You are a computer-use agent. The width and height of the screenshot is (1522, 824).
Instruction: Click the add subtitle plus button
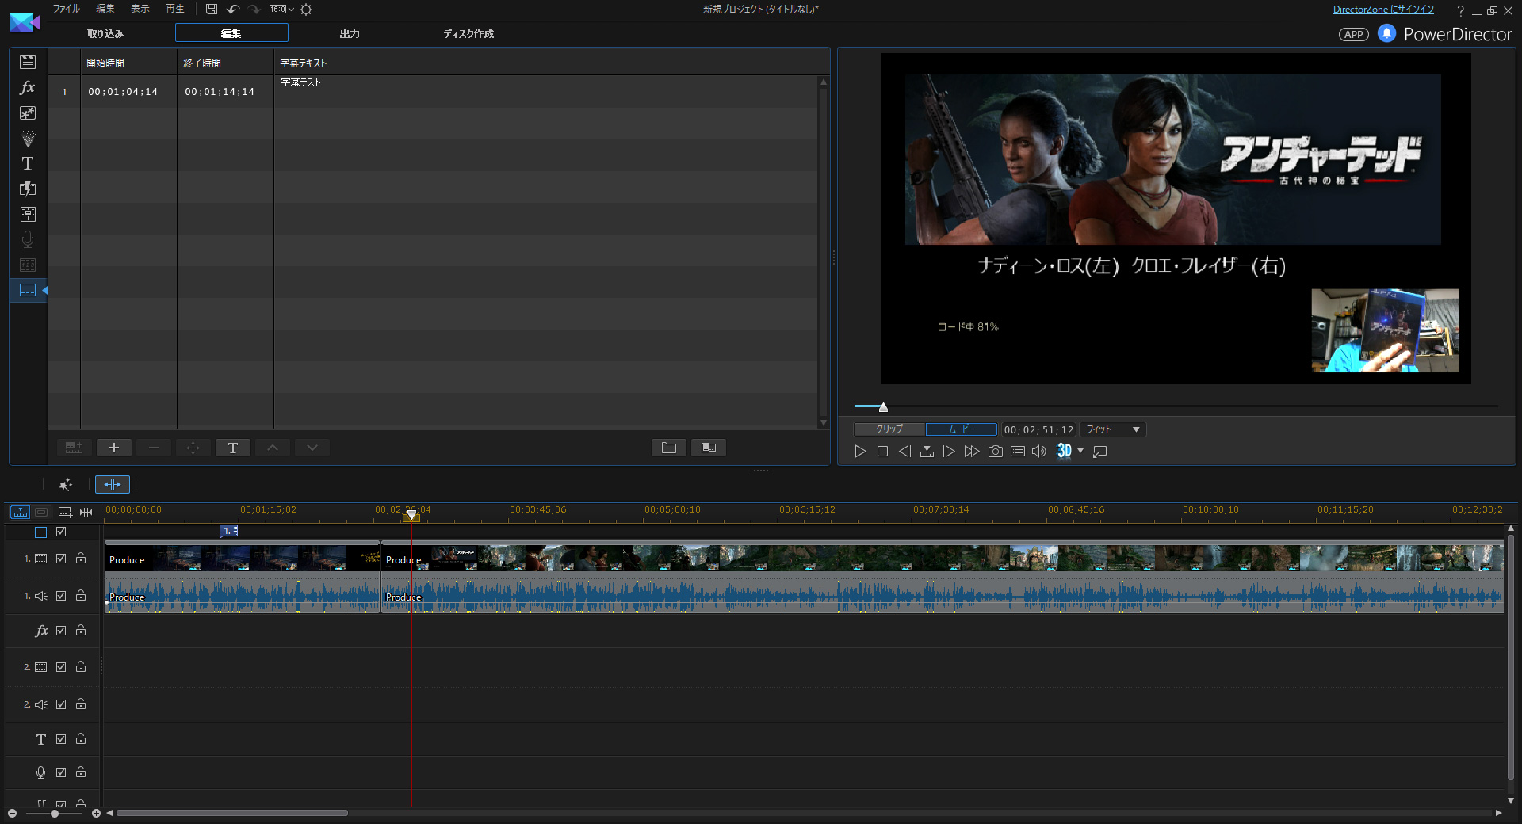click(114, 448)
